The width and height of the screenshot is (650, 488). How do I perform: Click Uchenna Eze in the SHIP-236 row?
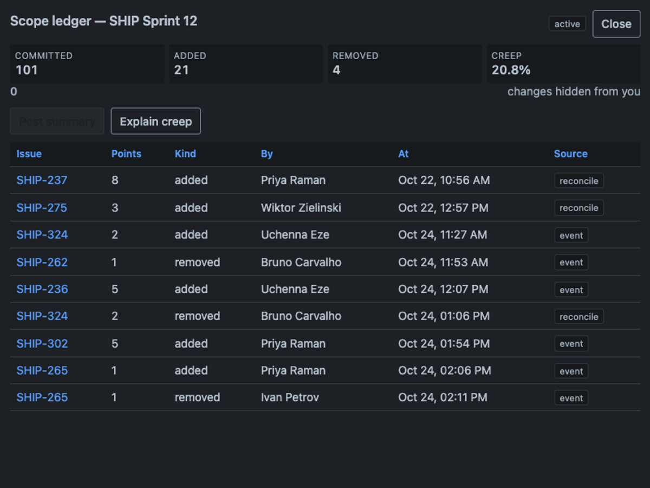[x=295, y=289]
